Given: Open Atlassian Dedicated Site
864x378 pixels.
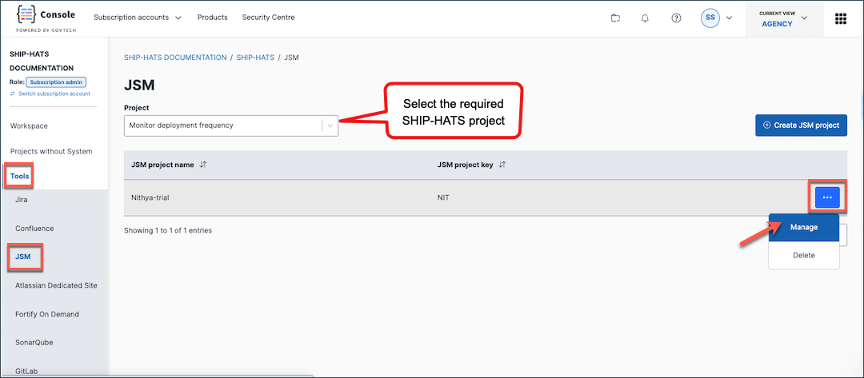Looking at the screenshot, I should click(56, 285).
